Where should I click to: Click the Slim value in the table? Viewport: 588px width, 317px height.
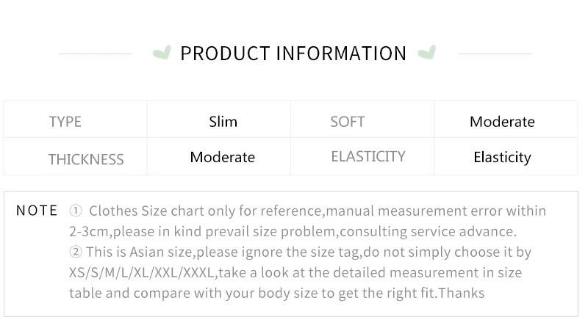click(x=223, y=122)
